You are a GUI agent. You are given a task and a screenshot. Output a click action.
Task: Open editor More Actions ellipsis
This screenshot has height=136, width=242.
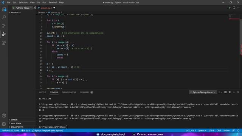coord(238,8)
